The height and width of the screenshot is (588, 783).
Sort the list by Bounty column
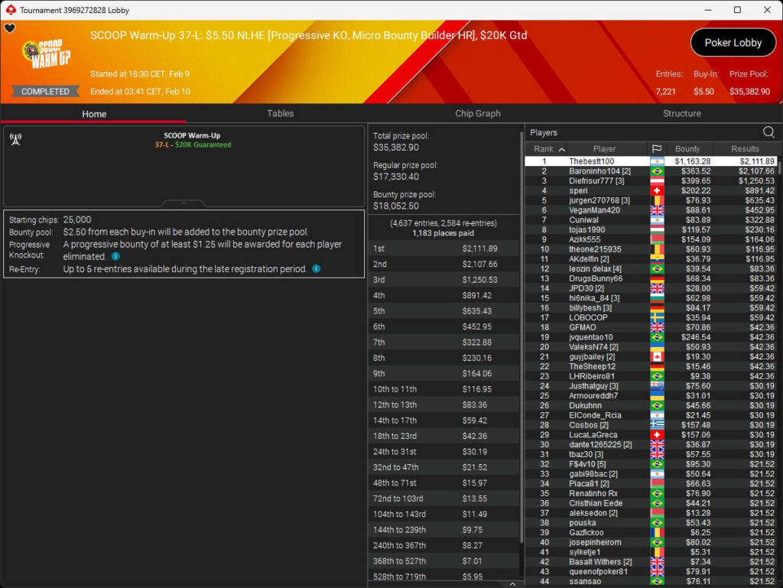coord(687,149)
